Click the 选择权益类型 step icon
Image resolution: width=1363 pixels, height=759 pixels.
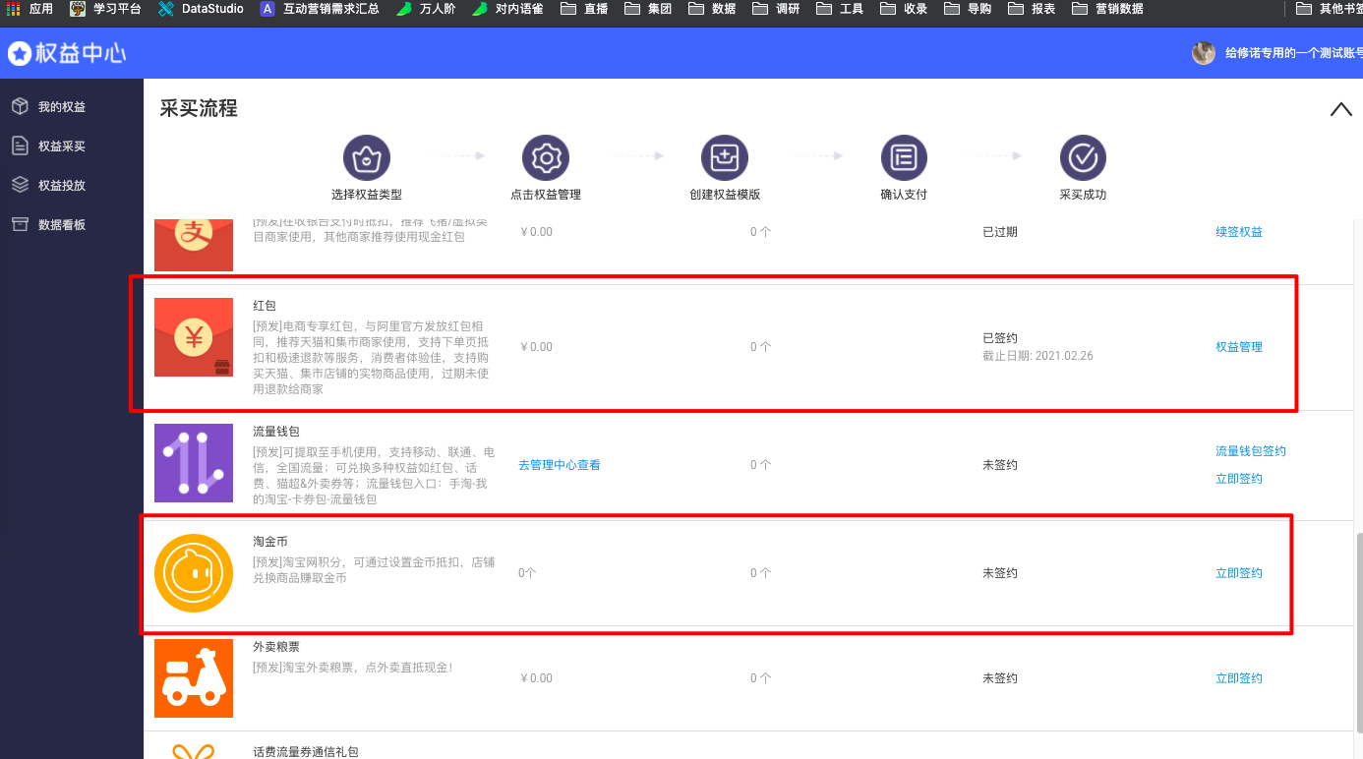[x=367, y=157]
